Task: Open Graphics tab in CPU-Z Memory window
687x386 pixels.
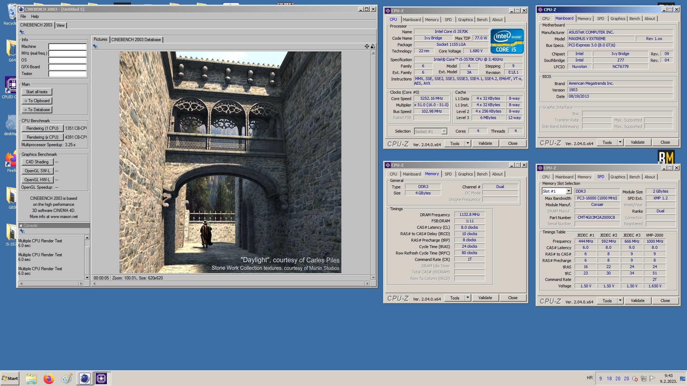Action: (465, 174)
